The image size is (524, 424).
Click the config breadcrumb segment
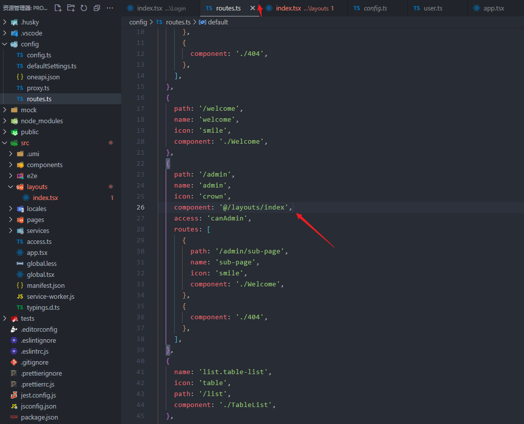coord(138,22)
